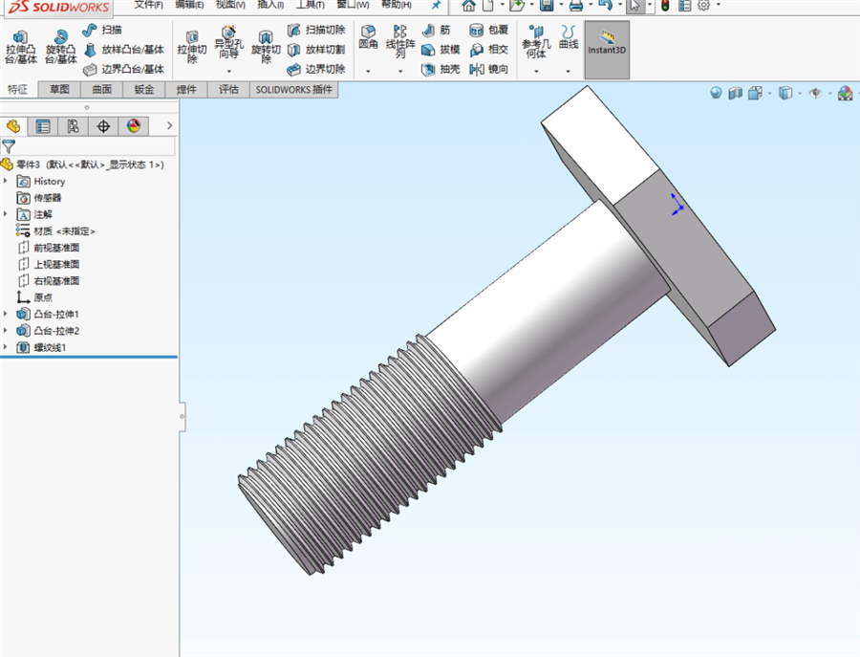
Task: Open the Save icon's dropdown arrow
Action: coord(561,6)
